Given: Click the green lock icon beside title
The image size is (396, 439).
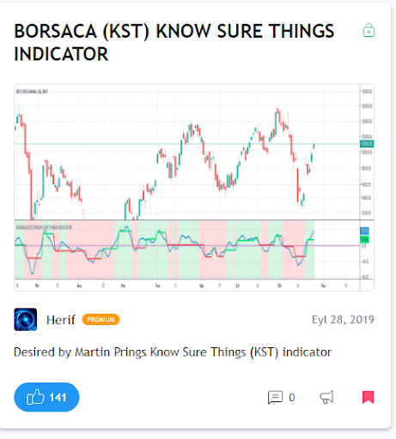Looking at the screenshot, I should coord(369,30).
